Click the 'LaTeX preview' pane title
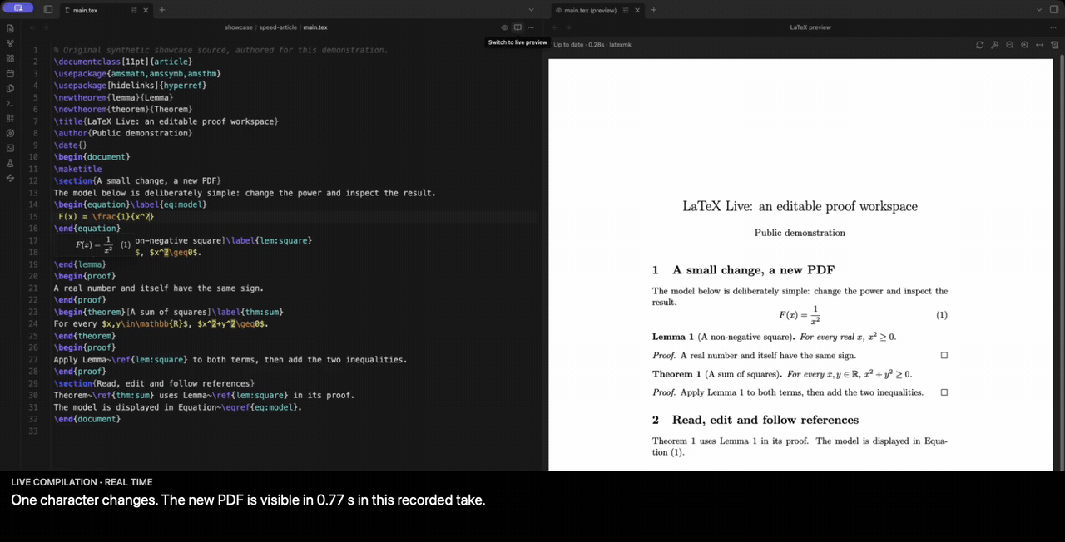 [x=810, y=27]
